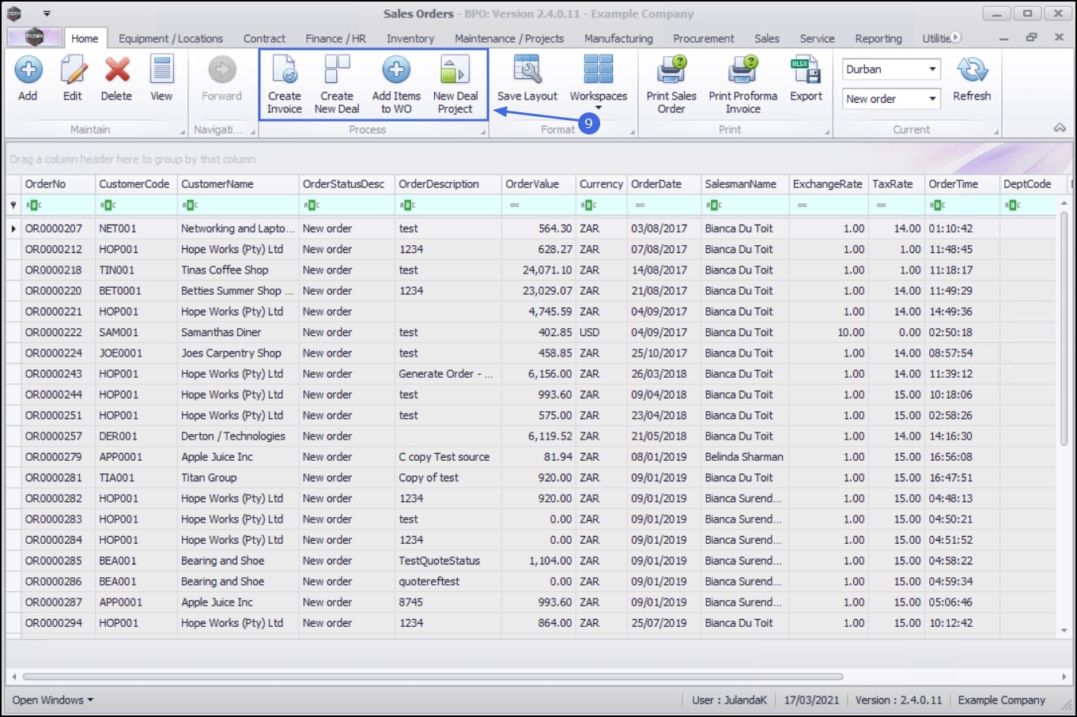The height and width of the screenshot is (717, 1077).
Task: Expand the Open Windows menu
Action: (x=53, y=700)
